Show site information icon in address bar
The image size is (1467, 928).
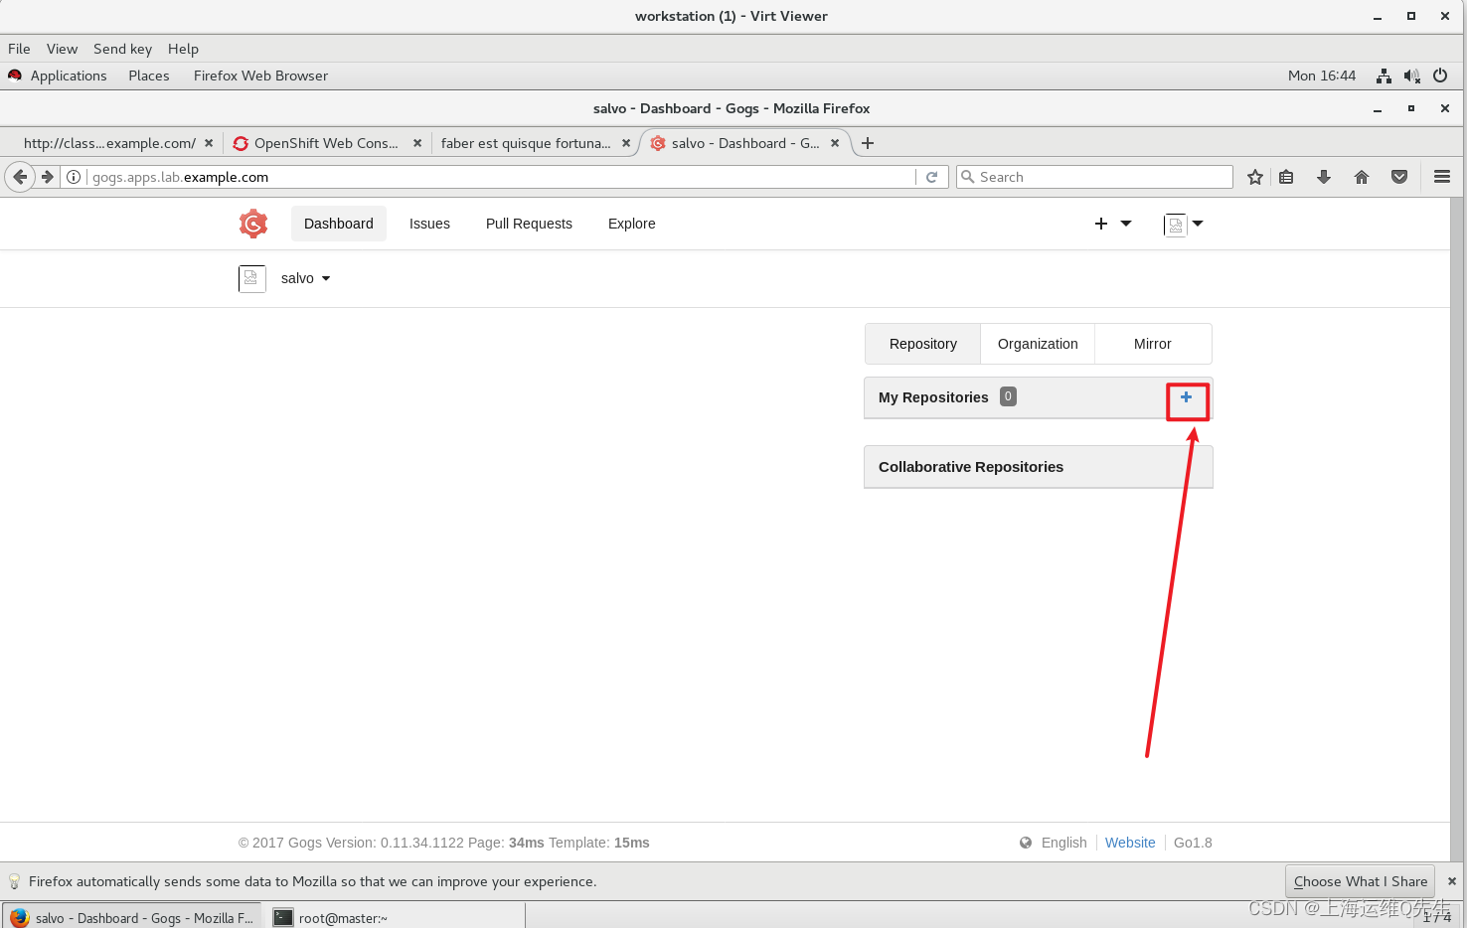click(x=74, y=177)
